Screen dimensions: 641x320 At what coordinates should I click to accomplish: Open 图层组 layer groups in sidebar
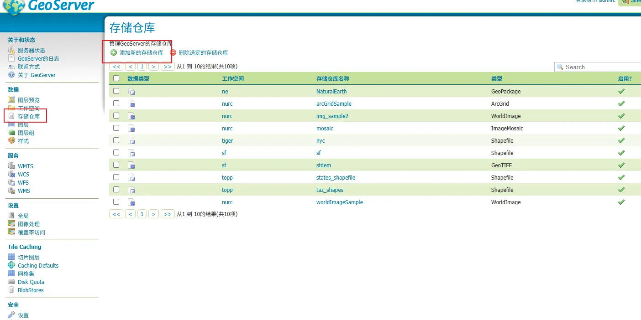[26, 133]
